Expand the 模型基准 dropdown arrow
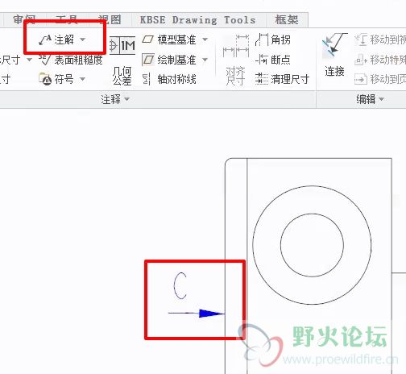The image size is (406, 374). click(205, 39)
